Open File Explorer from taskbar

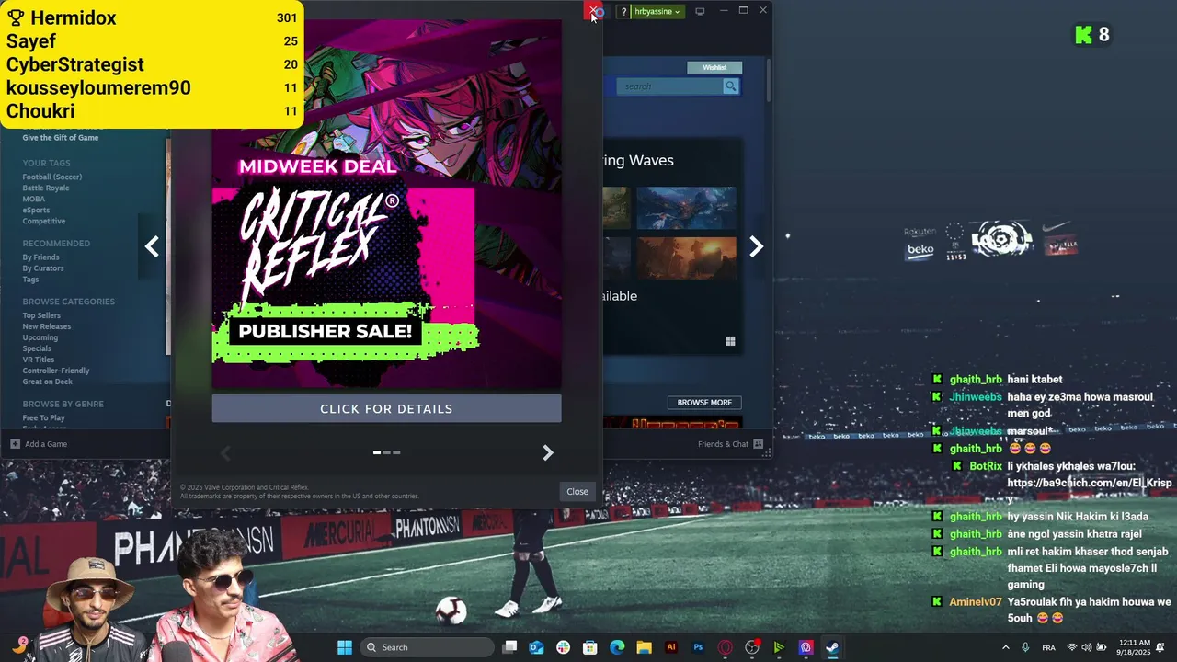[644, 647]
